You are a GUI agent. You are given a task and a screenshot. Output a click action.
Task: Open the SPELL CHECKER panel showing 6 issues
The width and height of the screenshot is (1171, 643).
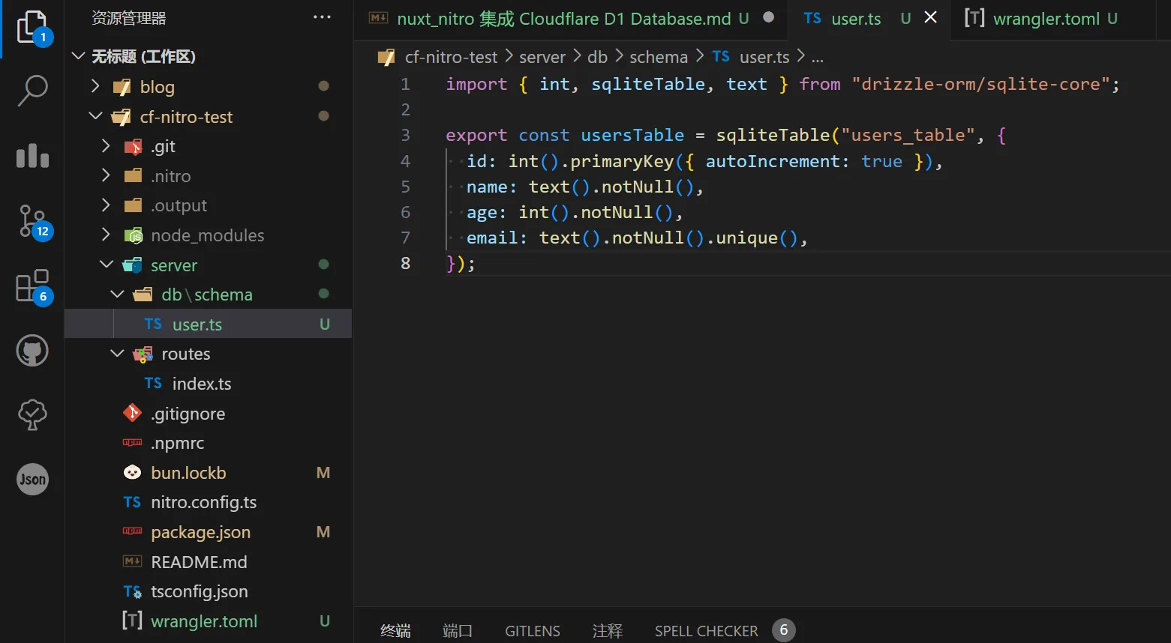point(706,630)
